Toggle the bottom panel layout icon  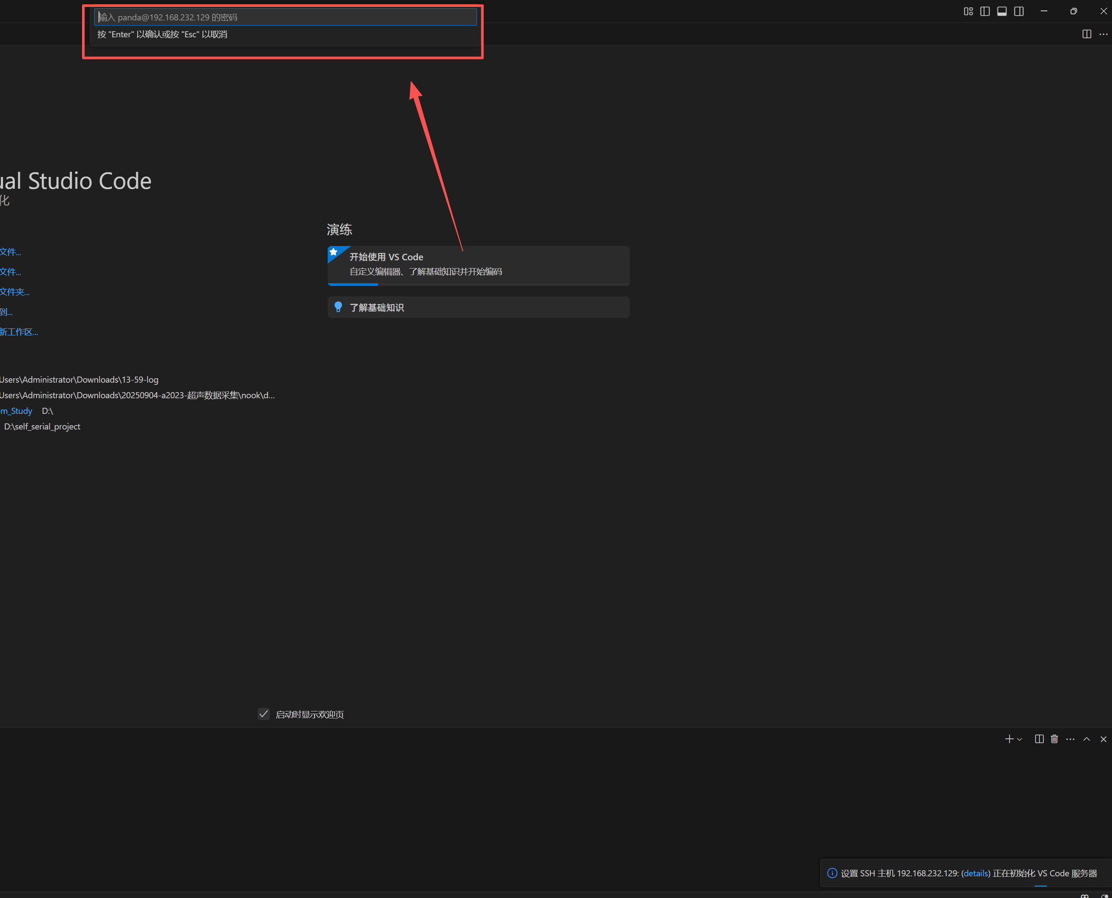tap(1002, 11)
